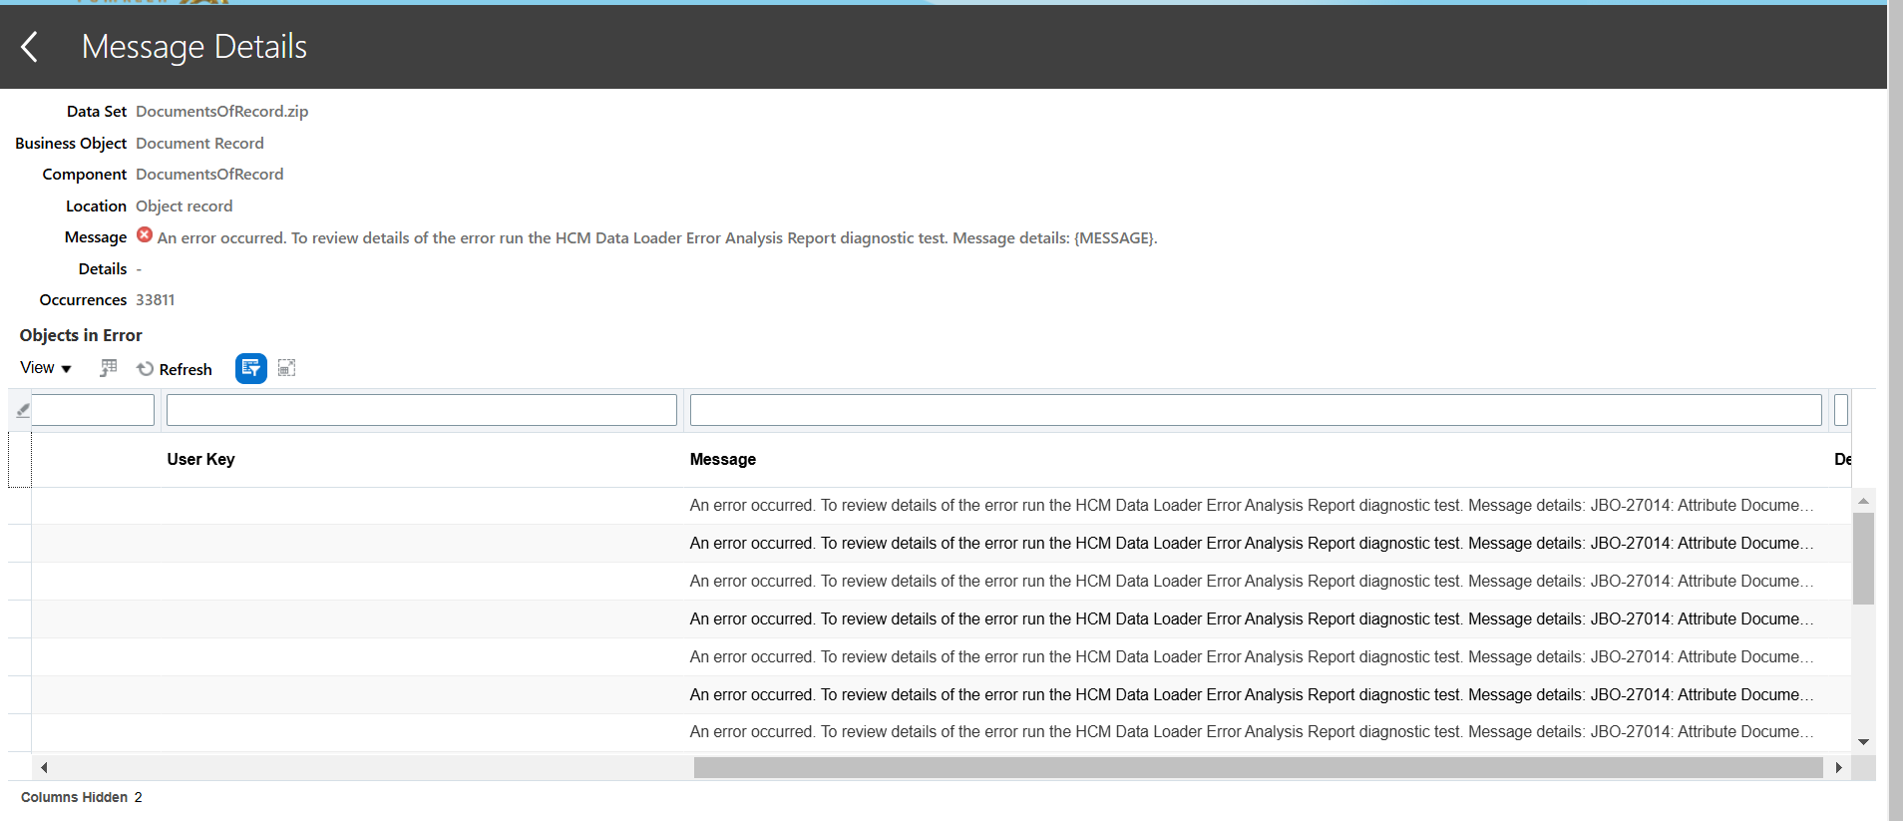Click the table's vertical scroll down arrow
Viewport: 1903px width, 821px height.
tap(1863, 741)
